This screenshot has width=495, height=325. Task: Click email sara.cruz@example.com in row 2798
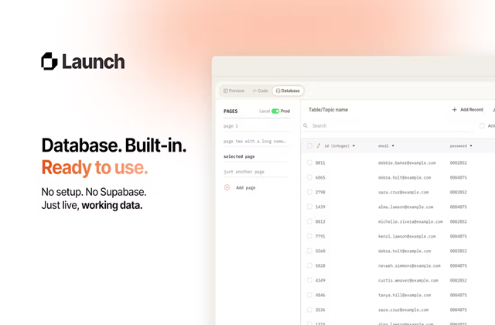point(403,192)
